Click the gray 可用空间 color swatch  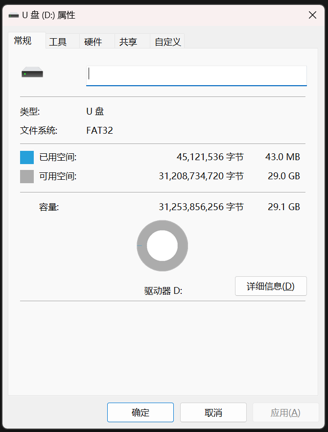pyautogui.click(x=27, y=176)
